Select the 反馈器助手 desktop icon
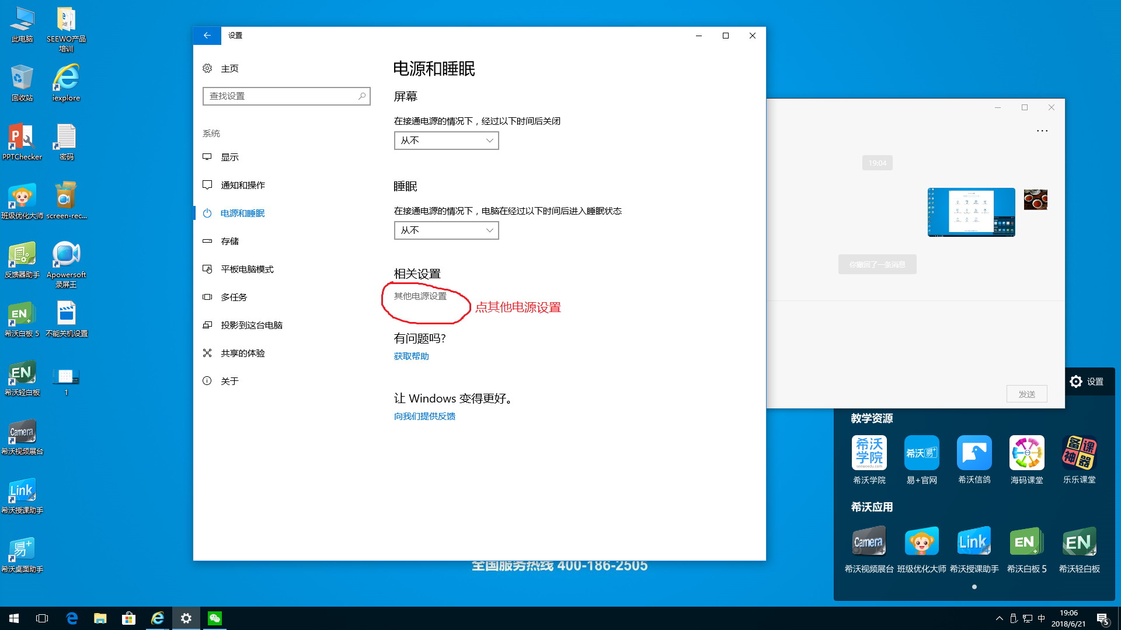 click(22, 260)
